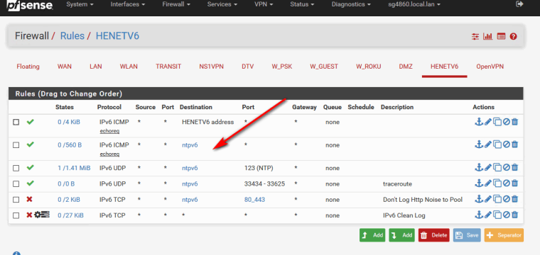
Task: Delete the IPv6 Clean Log rule with trash
Action: [x=514, y=215]
